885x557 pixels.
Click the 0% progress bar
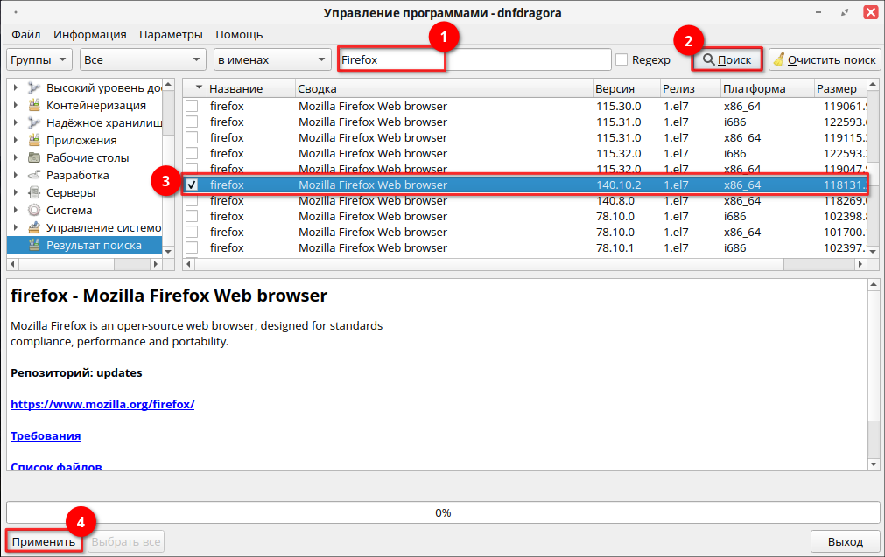click(443, 512)
